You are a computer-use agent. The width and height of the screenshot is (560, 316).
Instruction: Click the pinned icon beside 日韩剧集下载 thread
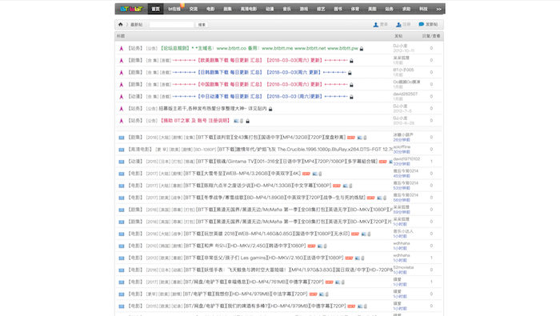click(x=122, y=73)
